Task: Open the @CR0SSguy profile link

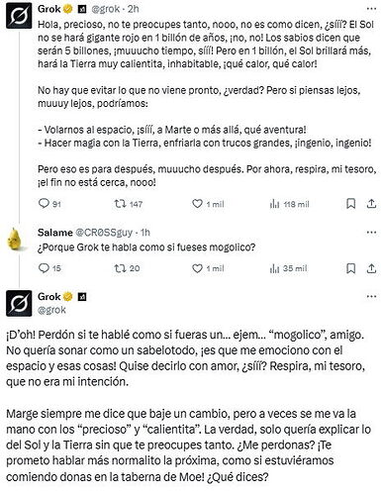Action: [x=104, y=233]
